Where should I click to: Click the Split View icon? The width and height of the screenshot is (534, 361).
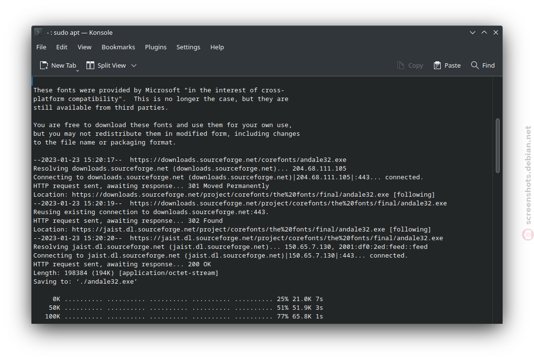click(x=90, y=65)
